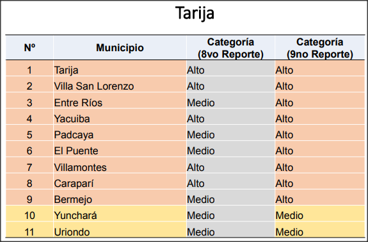Click the Categoría (8vo Reporte) header
The image size is (368, 242).
click(x=230, y=47)
